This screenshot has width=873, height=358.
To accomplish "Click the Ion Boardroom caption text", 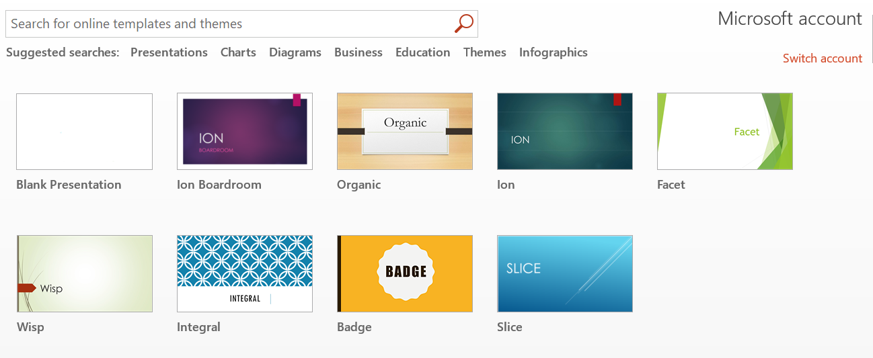I will point(219,185).
